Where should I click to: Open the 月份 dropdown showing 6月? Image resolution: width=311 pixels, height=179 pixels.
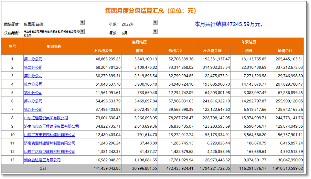coord(155,31)
